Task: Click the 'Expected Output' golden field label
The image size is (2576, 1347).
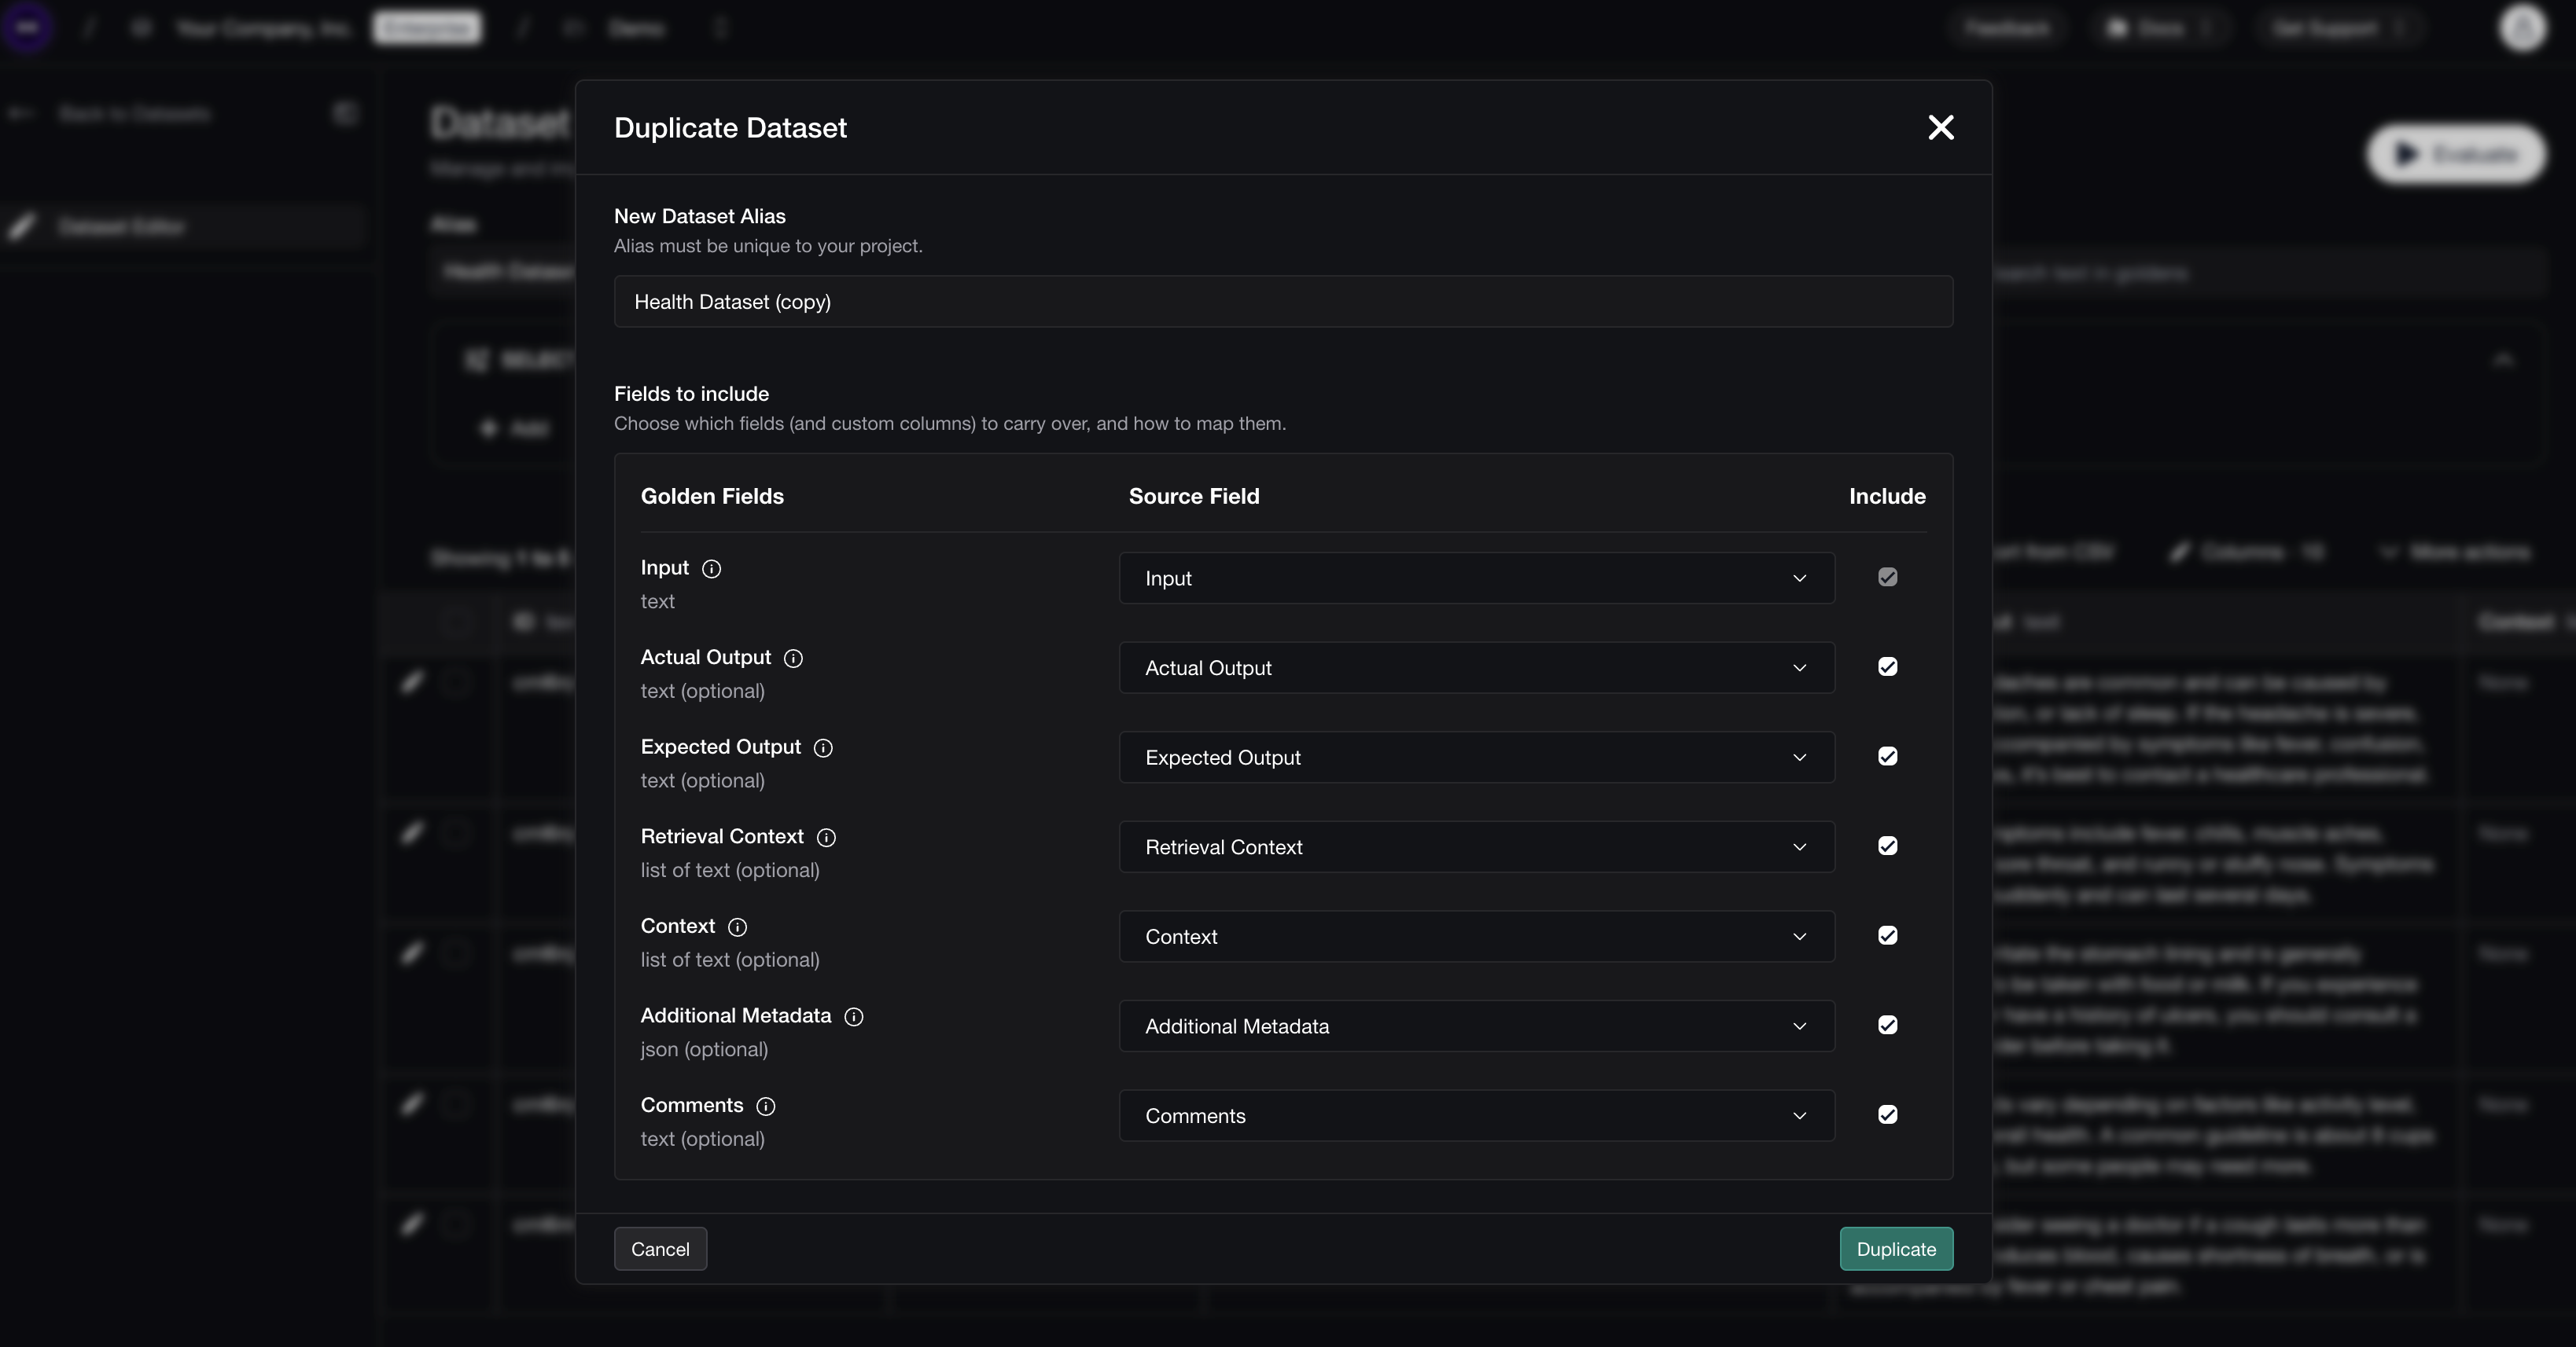Action: pos(721,747)
